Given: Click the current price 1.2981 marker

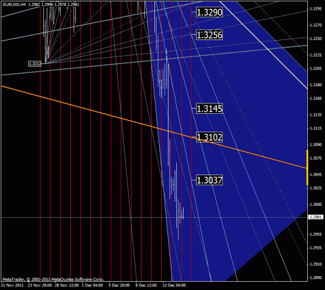Looking at the screenshot, I should tap(316, 217).
